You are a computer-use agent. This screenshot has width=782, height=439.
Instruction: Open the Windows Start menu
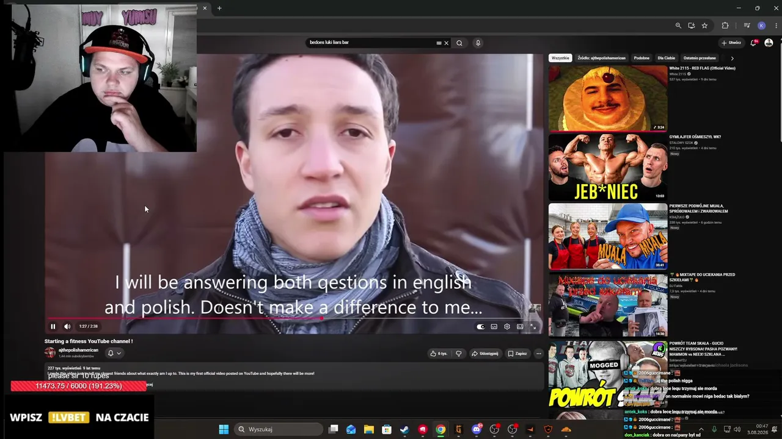pyautogui.click(x=224, y=429)
